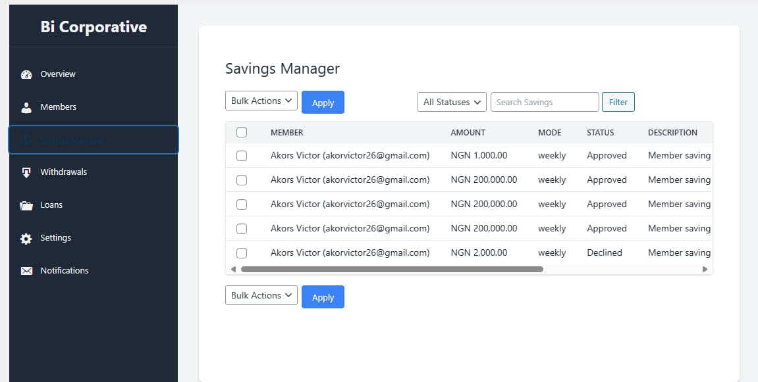758x382 pixels.
Task: Click the Notifications envelope icon
Action: pos(26,271)
